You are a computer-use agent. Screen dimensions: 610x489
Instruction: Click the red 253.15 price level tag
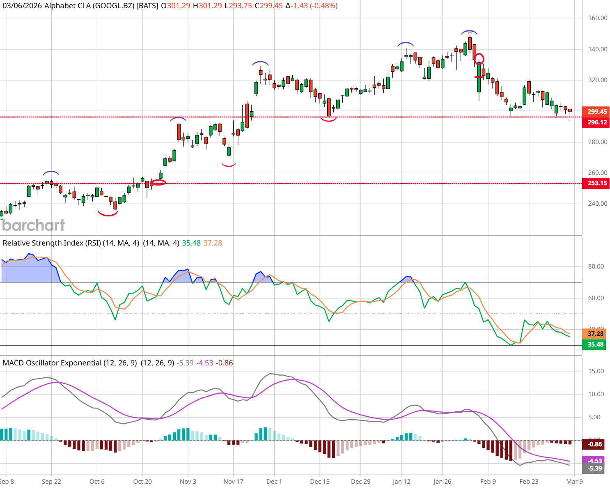click(x=596, y=183)
